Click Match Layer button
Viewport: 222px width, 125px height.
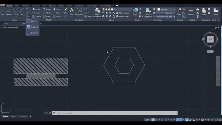[x=122, y=17]
